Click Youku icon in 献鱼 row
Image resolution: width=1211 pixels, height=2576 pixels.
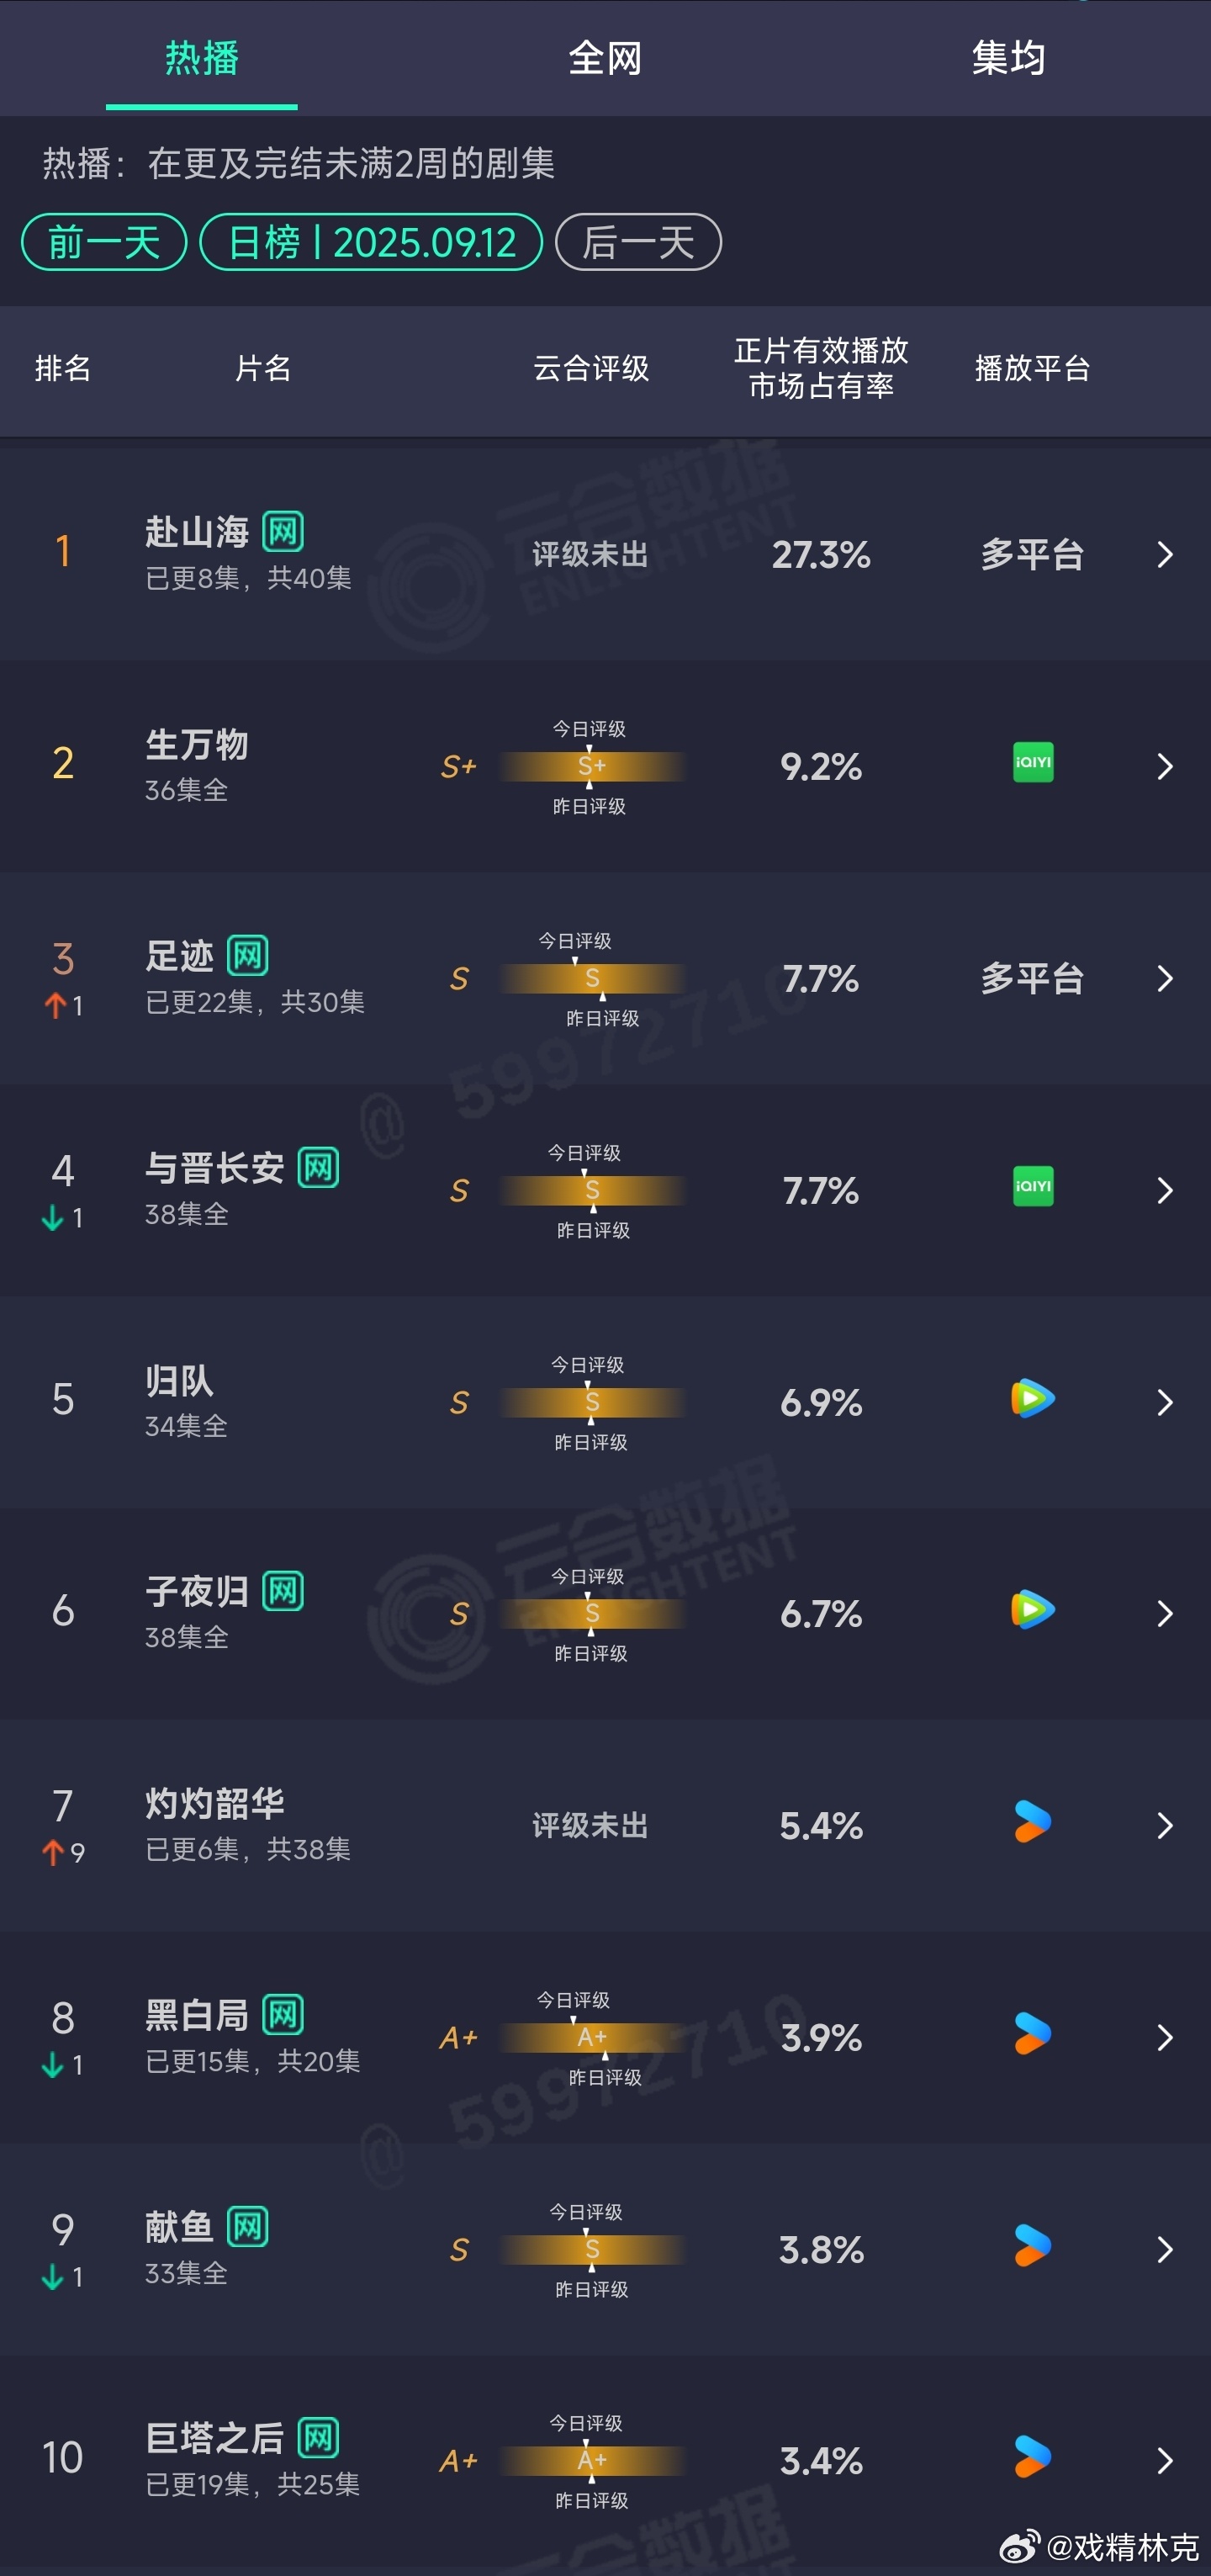tap(1033, 2246)
